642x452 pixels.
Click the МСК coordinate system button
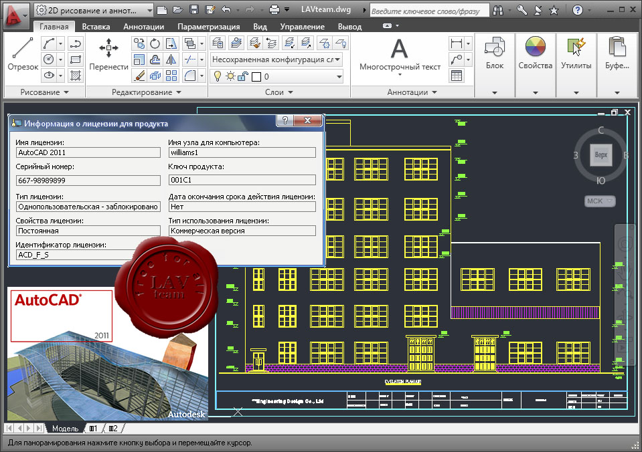click(x=600, y=201)
